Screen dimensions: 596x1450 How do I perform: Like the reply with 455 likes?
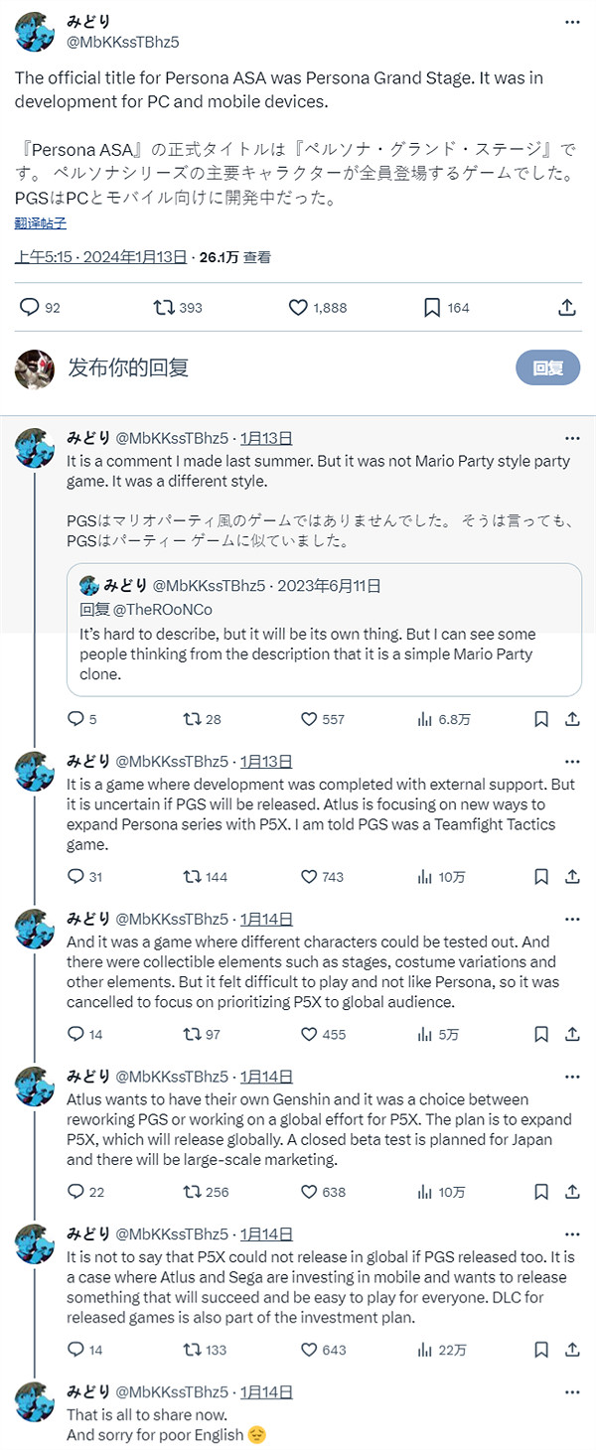point(309,1034)
